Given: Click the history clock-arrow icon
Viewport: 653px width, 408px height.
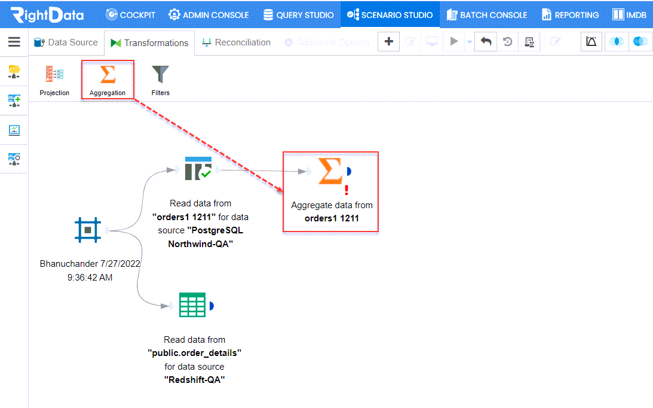Looking at the screenshot, I should tap(507, 42).
